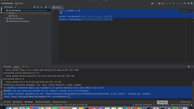Image resolution: width=194 pixels, height=109 pixels.
Task: Close the Local terminal session tab
Action: click(x=20, y=67)
